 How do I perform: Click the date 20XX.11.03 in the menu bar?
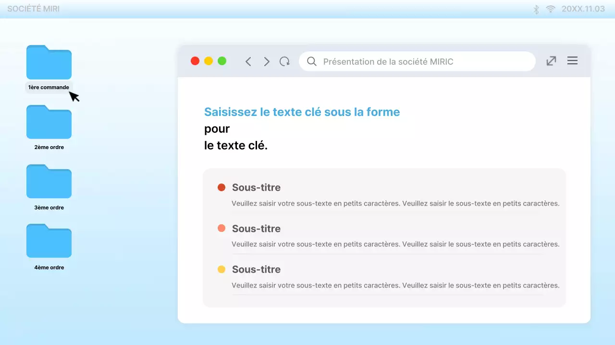[583, 9]
